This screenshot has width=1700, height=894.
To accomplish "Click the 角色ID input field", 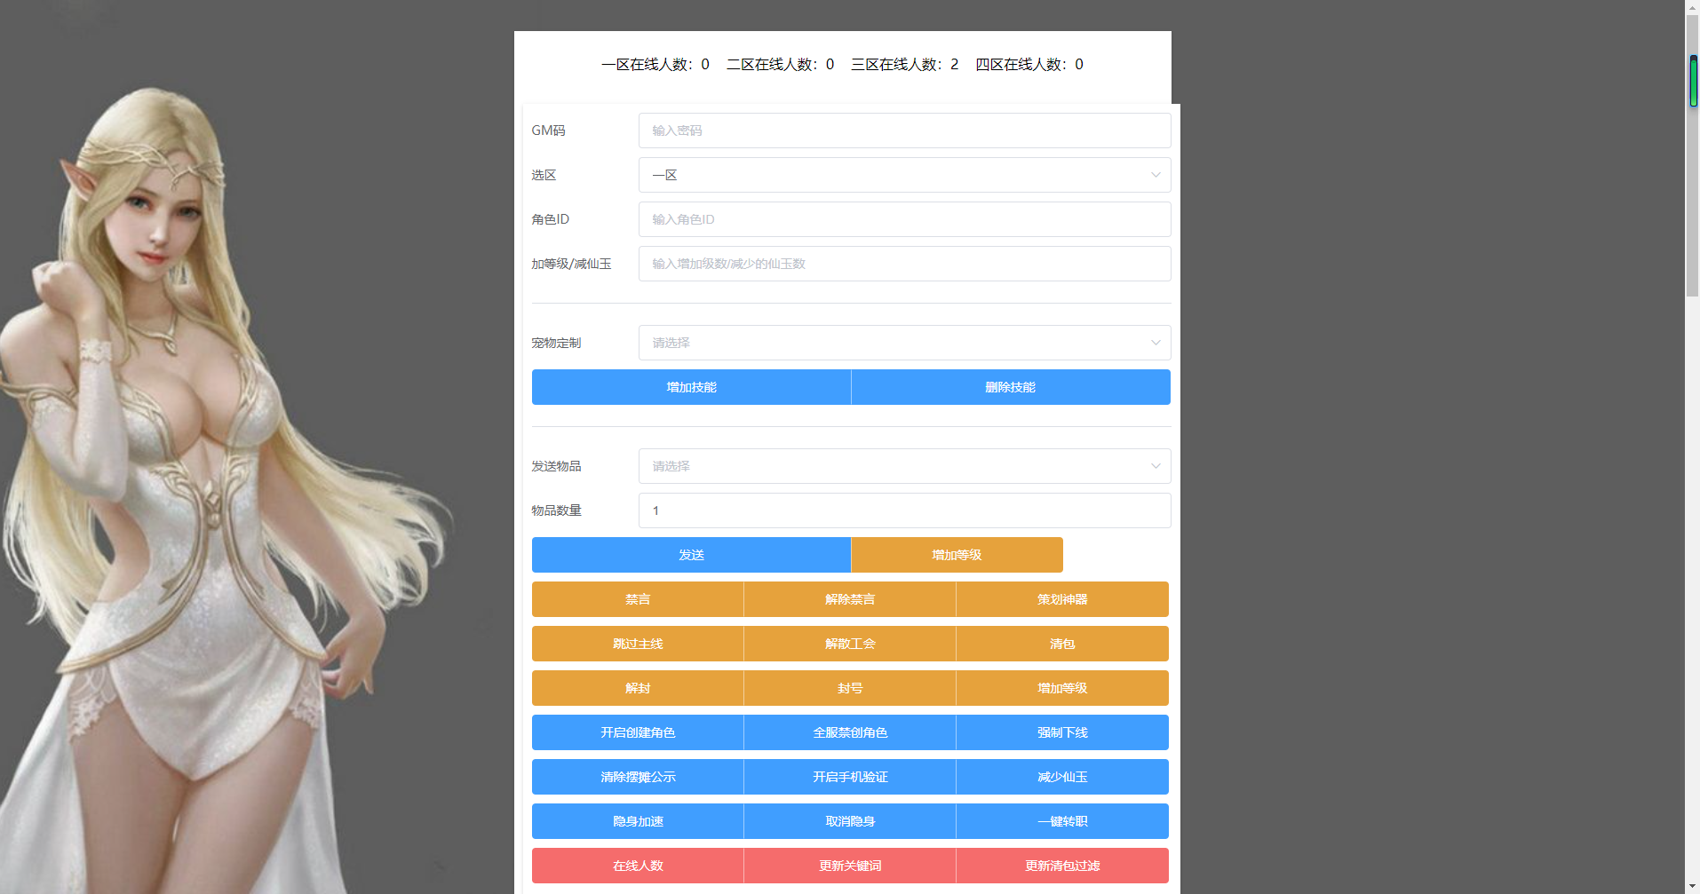I will [903, 219].
